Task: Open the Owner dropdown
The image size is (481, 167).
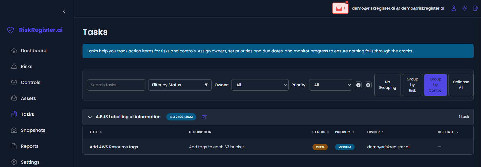Action: coord(260,85)
